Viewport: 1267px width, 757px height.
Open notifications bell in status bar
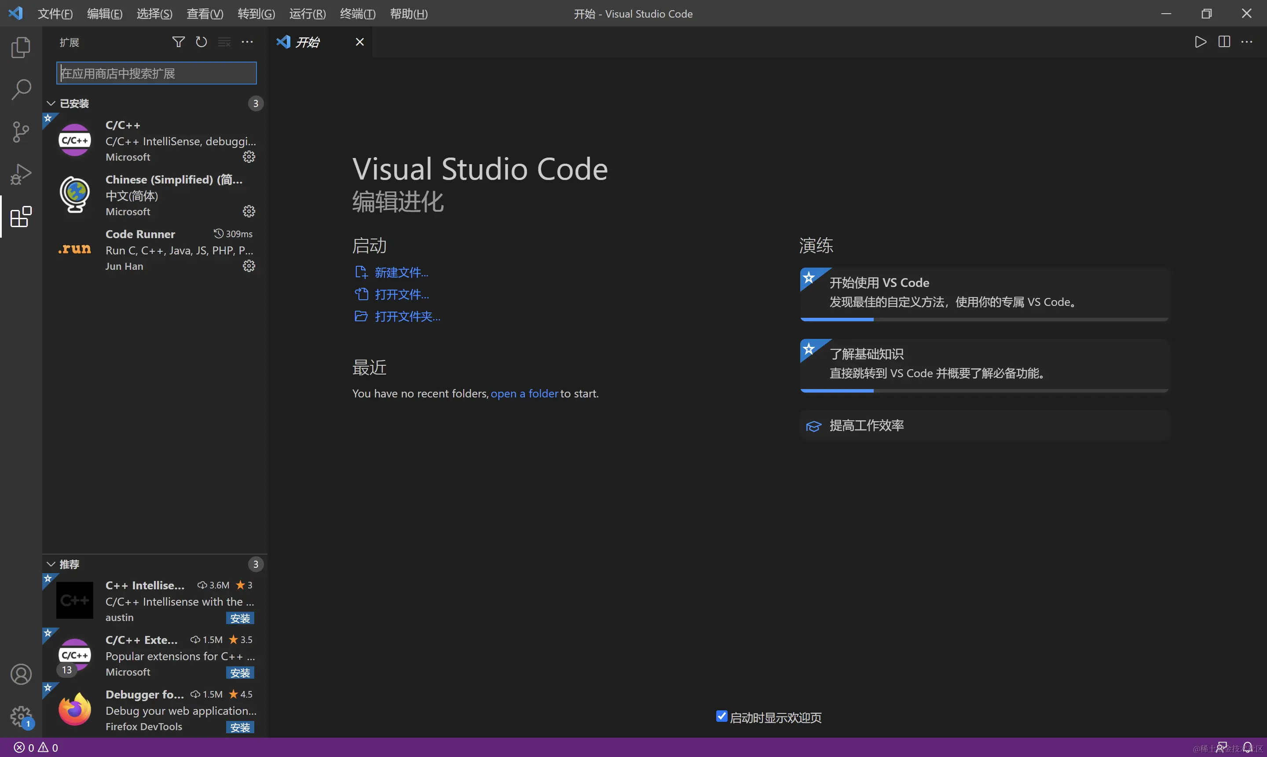pos(1247,747)
